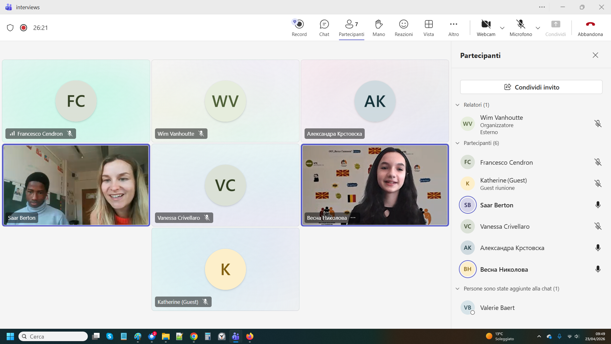Screen dimensions: 611x344
Task: Open Google Chrome from the taskbar
Action: (194, 336)
